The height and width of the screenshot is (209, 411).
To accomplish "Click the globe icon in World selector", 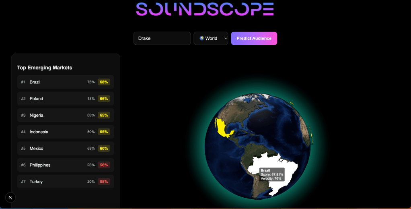I will (202, 38).
